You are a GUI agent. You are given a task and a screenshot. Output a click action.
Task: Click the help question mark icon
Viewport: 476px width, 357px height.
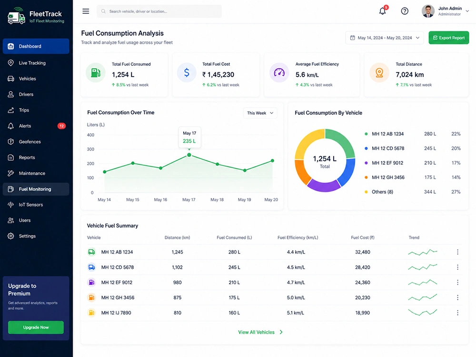(x=405, y=11)
